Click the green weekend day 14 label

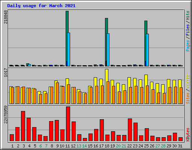[x=84, y=146]
